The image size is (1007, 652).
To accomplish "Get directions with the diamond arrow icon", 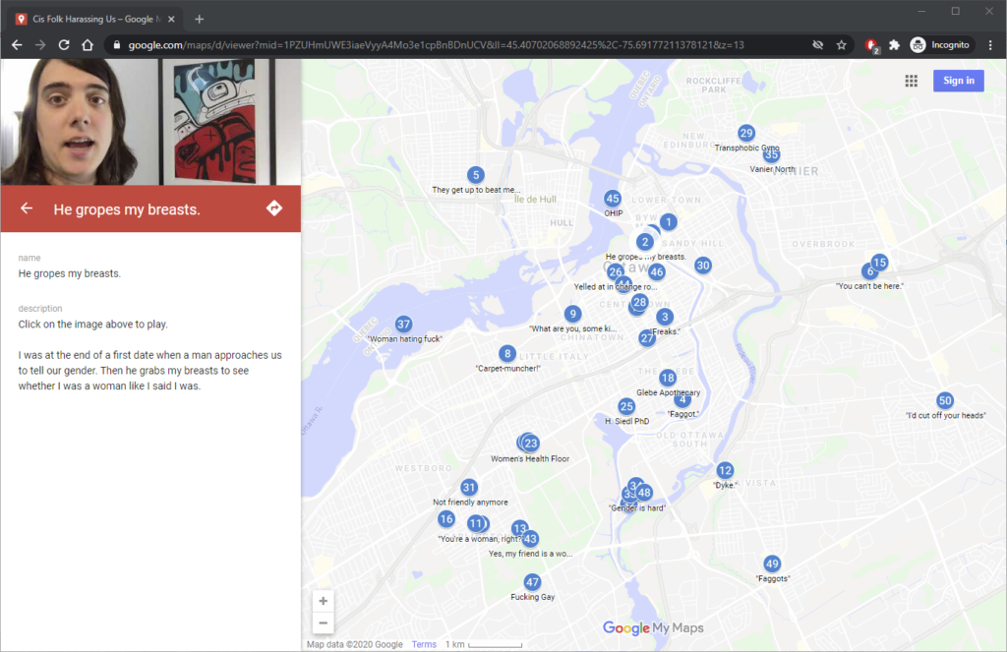I will [x=274, y=208].
